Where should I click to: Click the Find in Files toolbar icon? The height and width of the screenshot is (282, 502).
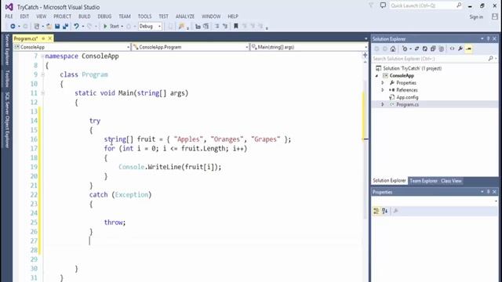(181, 26)
